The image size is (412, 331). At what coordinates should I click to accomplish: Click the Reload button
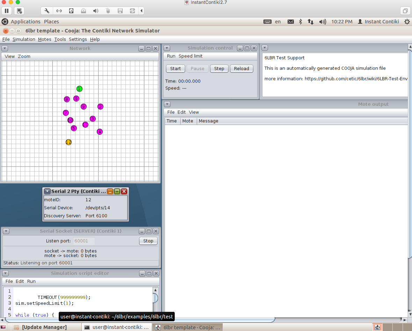[x=241, y=69]
